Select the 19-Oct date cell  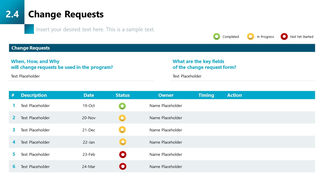tap(89, 105)
